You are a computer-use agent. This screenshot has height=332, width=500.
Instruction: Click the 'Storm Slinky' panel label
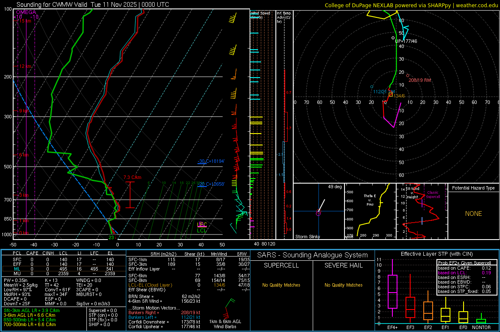point(307,237)
